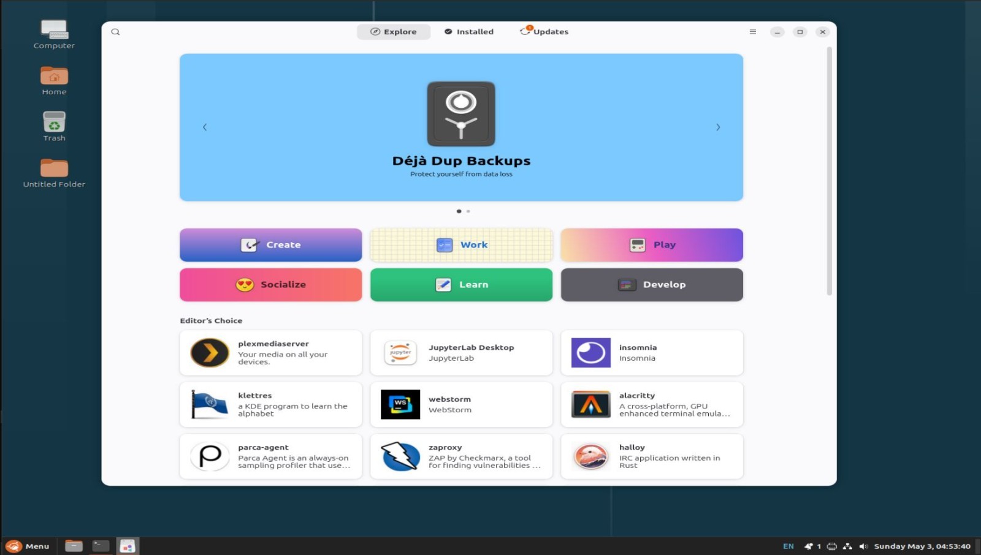Click the JupyterLab Desktop app icon

(400, 353)
